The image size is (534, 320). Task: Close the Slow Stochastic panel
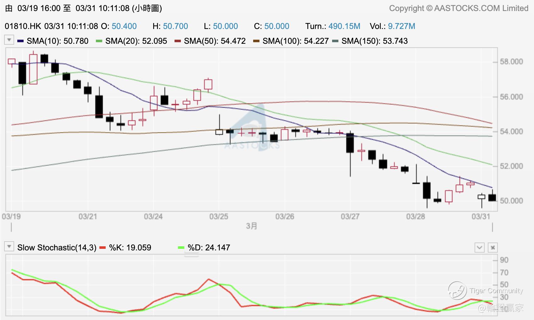click(x=493, y=248)
